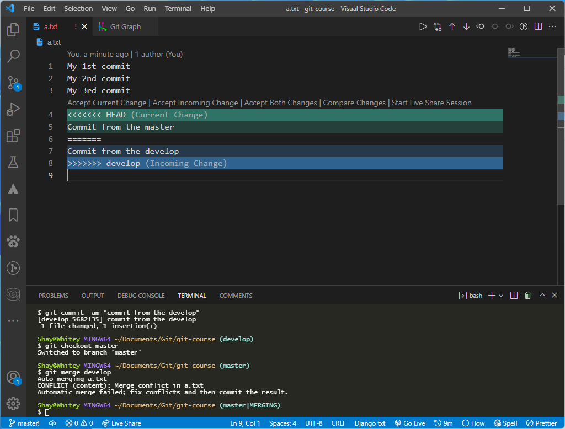This screenshot has width=565, height=429.
Task: Click the cloud publish icon in status bar
Action: (x=52, y=423)
